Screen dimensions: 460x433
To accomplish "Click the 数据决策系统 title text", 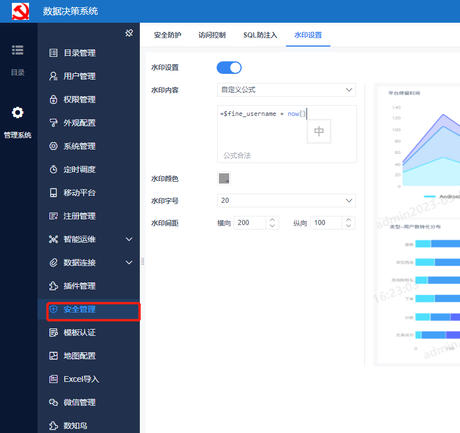I will (x=71, y=11).
